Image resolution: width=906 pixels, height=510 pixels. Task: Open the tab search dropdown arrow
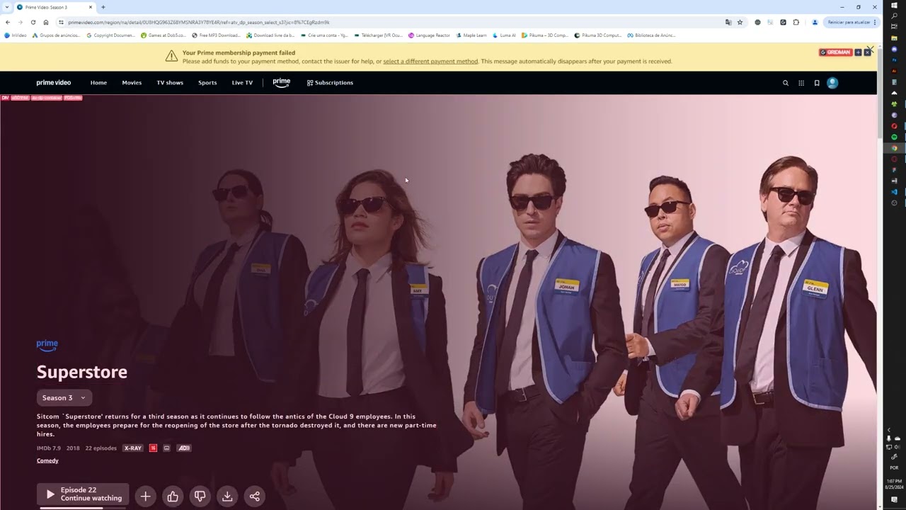[x=6, y=7]
